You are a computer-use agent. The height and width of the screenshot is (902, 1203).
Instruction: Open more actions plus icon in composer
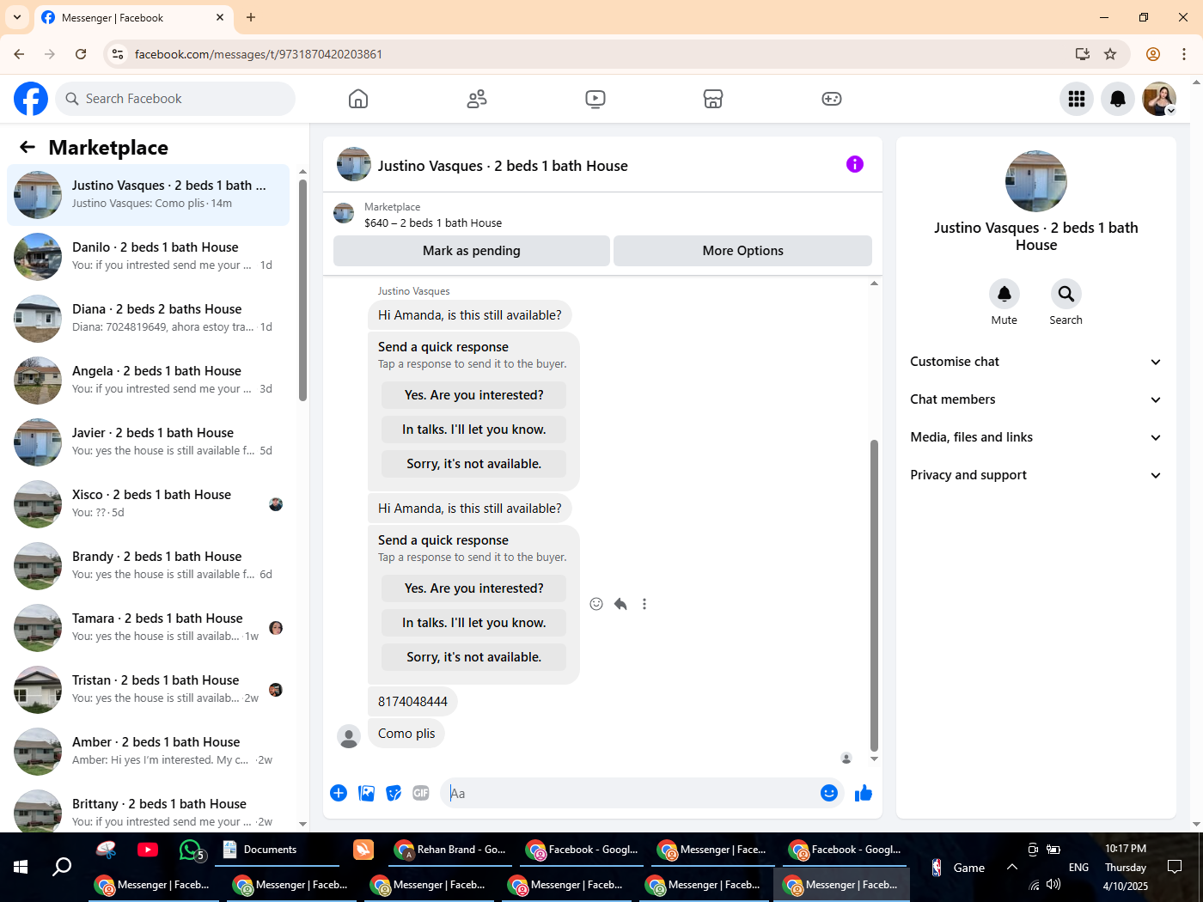(x=339, y=793)
